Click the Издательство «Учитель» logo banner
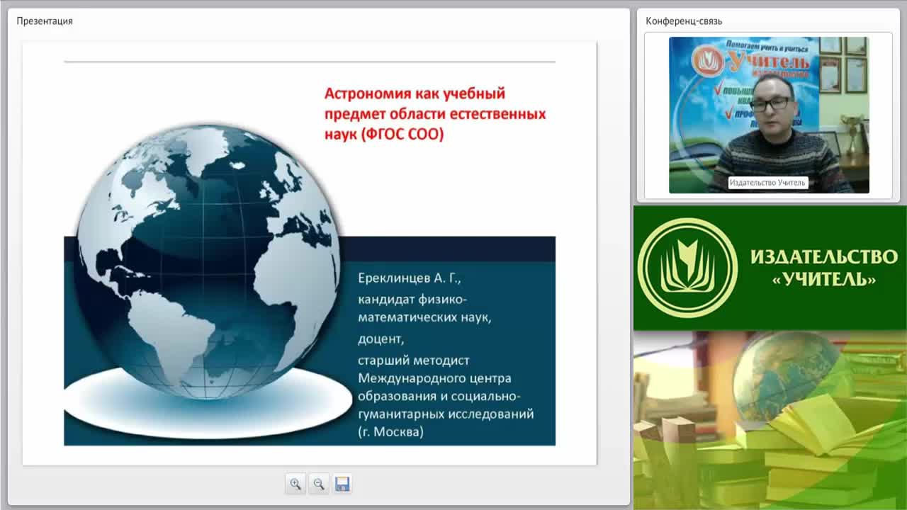 tap(770, 268)
